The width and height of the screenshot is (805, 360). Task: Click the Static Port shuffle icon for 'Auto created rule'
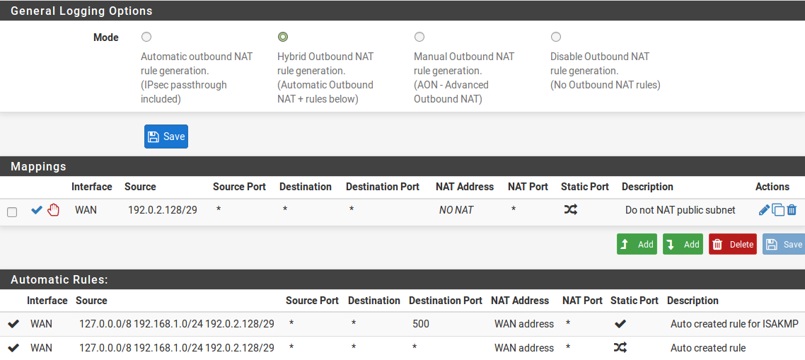tap(620, 347)
